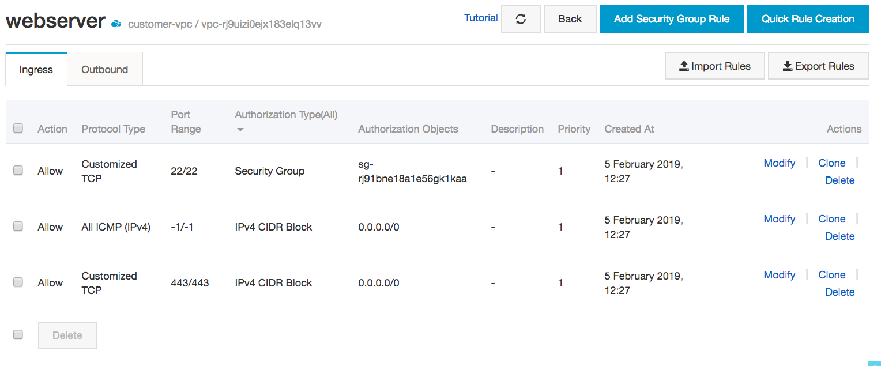Click the Export Rules download icon

[788, 66]
